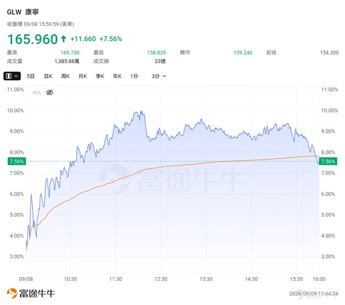
Task: Switch to 周K candlestick view
Action: (65, 76)
